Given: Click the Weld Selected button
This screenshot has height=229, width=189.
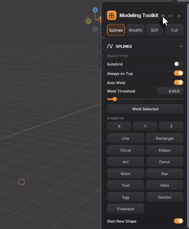Looking at the screenshot, I should [x=145, y=109].
